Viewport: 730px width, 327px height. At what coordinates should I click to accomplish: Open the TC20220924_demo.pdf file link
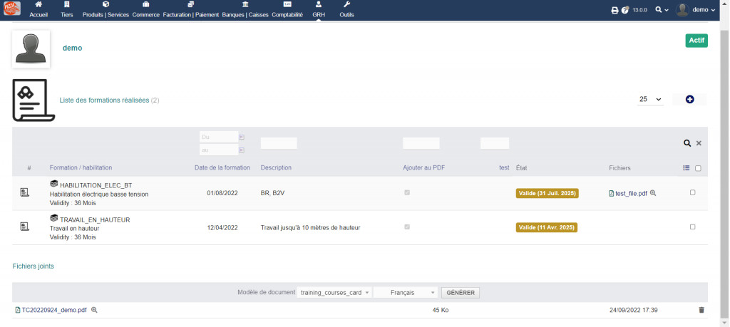53,310
